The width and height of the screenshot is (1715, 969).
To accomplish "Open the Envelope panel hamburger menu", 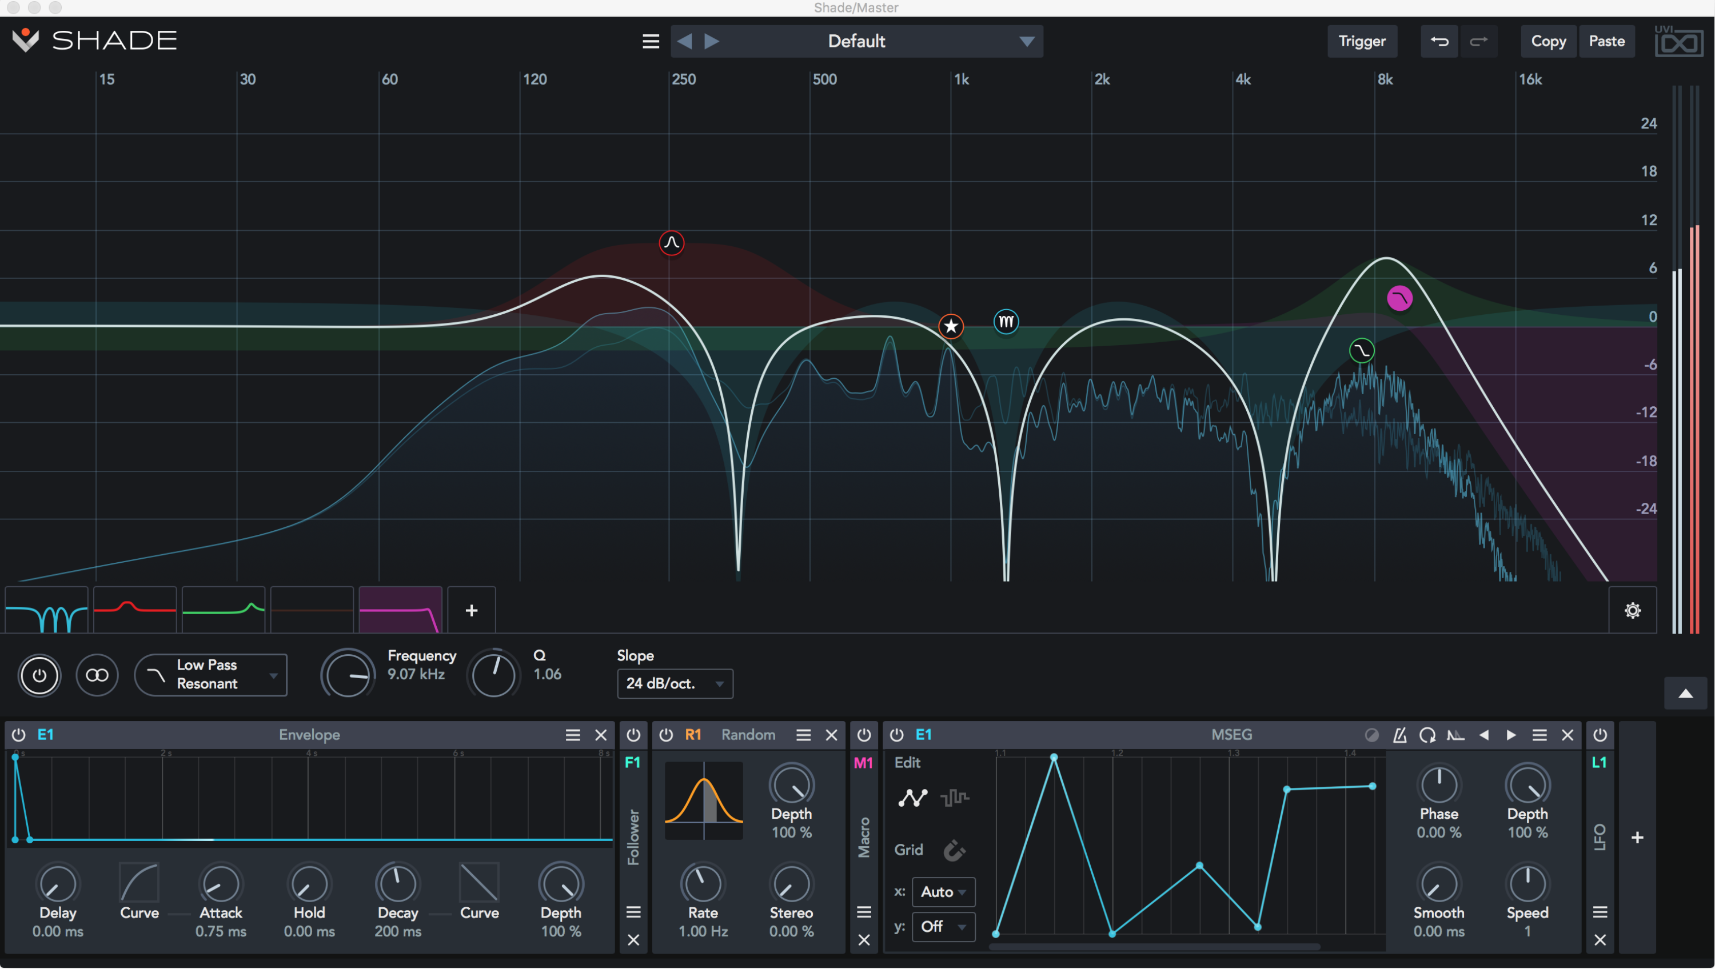I will click(572, 735).
